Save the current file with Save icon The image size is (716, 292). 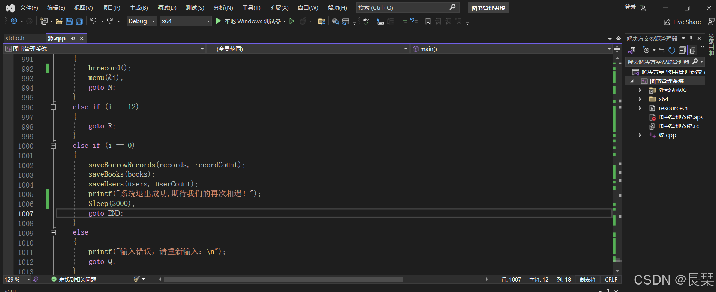[x=69, y=21]
